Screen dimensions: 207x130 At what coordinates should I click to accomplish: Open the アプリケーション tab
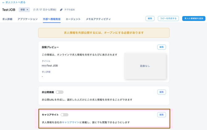point(28,19)
